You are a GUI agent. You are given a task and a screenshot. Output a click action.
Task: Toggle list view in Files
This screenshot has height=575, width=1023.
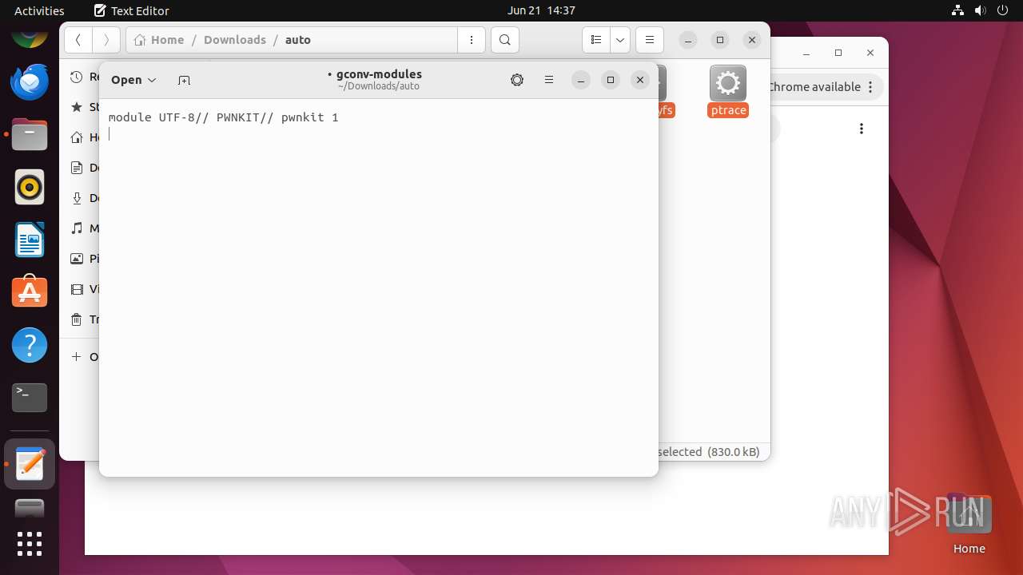coord(596,40)
